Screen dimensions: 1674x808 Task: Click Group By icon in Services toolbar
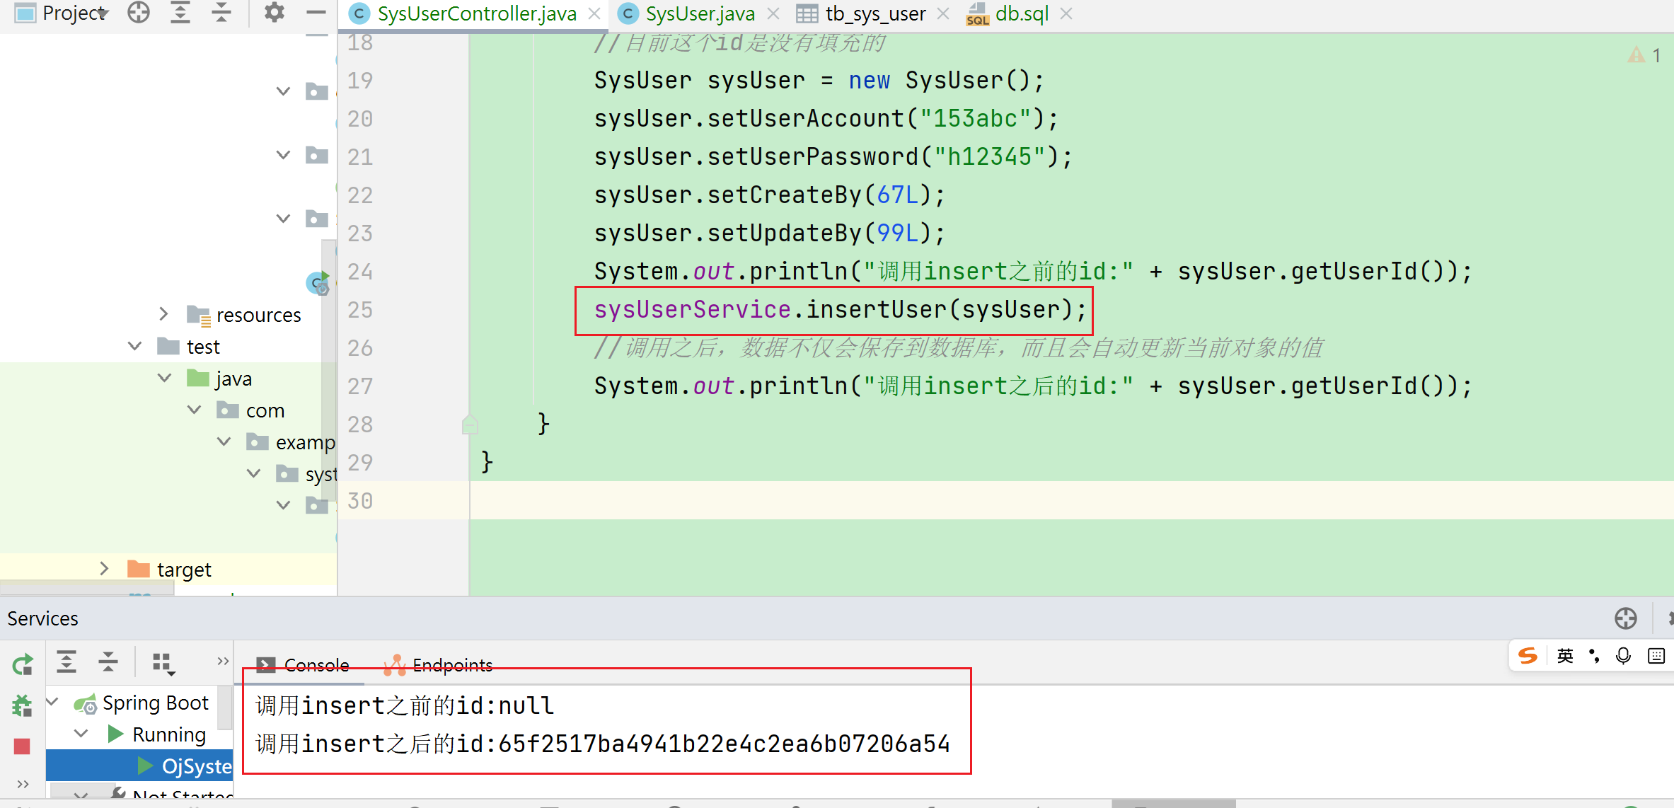[163, 663]
